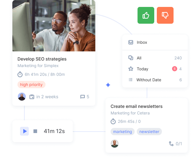Click the Without Date list icon
Screen dimensions: 195x160
(x=131, y=79)
